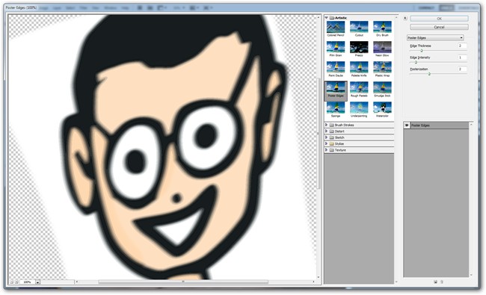
Task: Click the Posterization value field
Action: click(x=462, y=69)
